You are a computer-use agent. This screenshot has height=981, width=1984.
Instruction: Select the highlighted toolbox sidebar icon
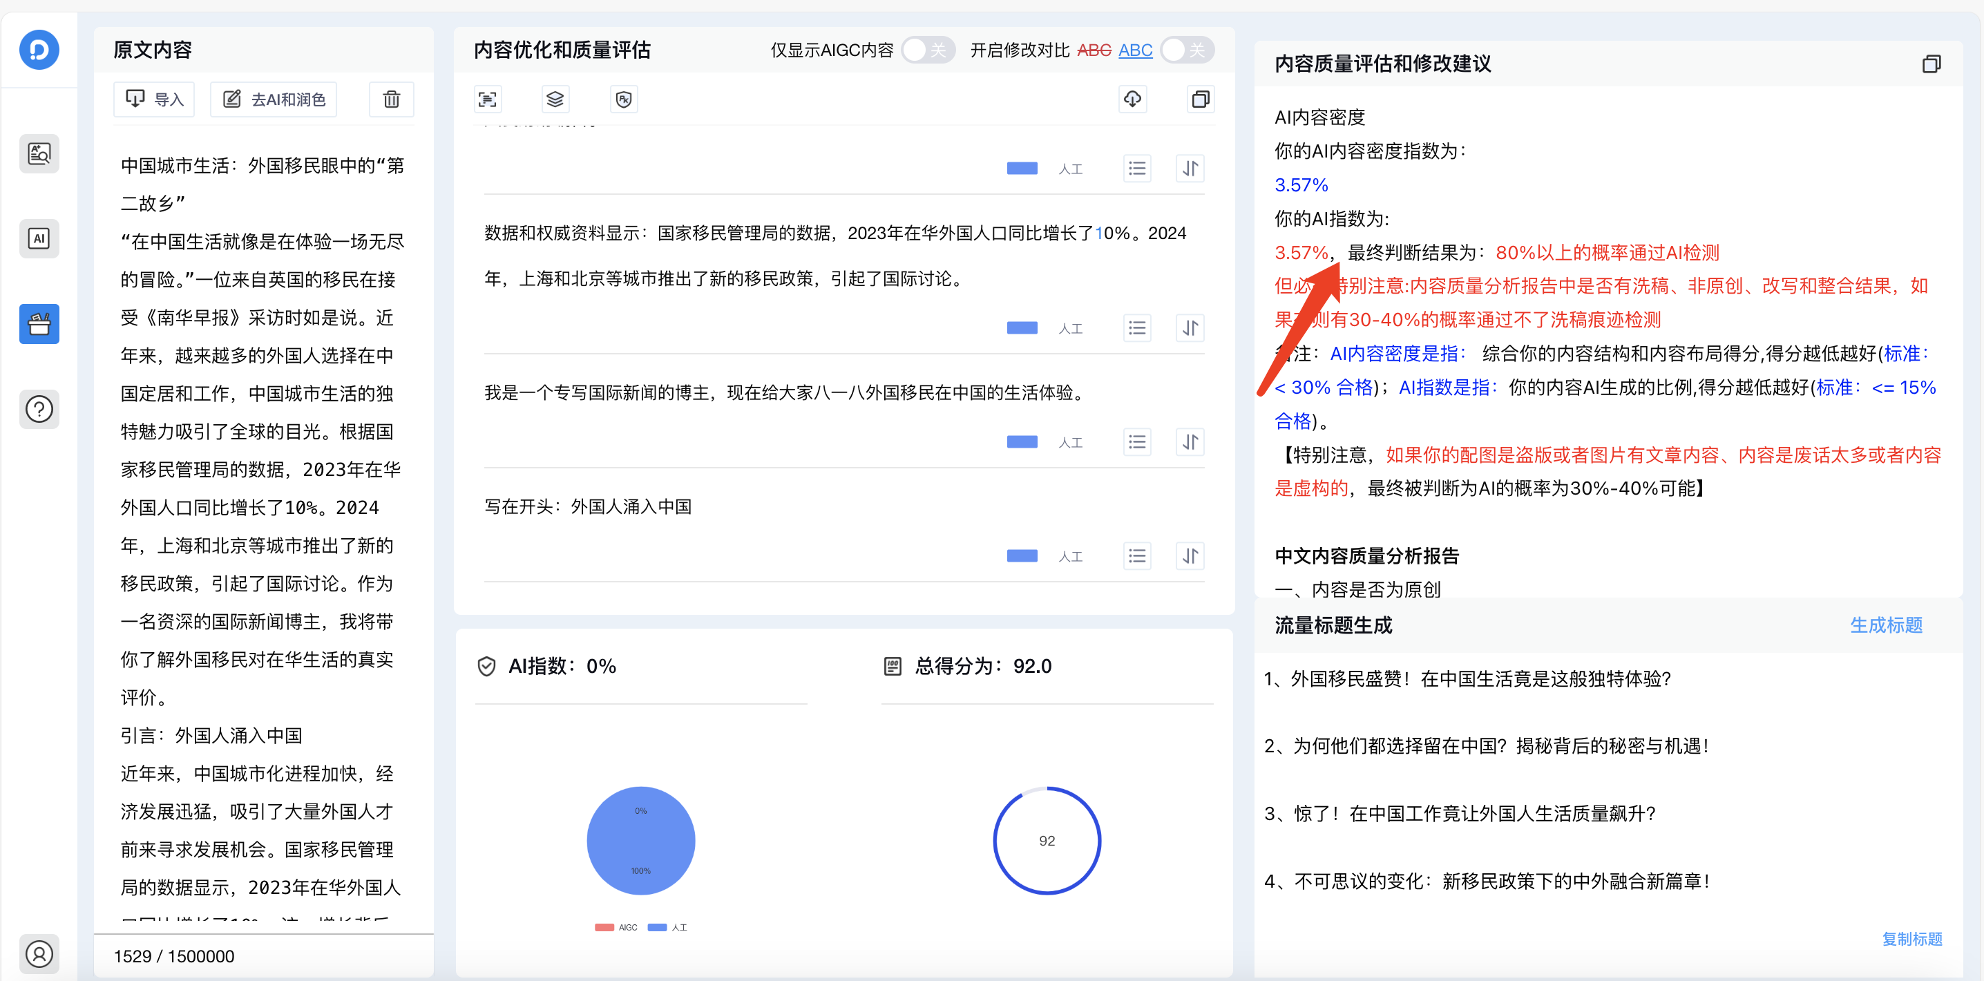tap(39, 324)
